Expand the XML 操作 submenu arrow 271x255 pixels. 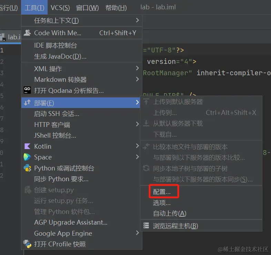(x=138, y=68)
